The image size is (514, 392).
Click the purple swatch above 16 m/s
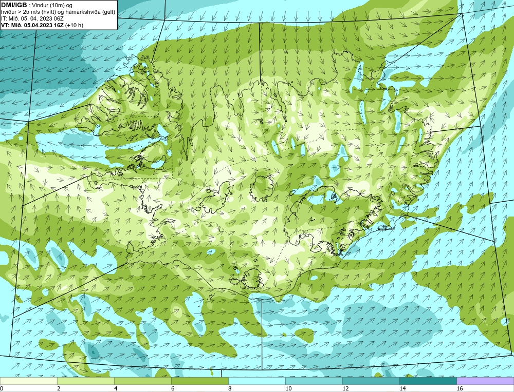(x=485, y=381)
